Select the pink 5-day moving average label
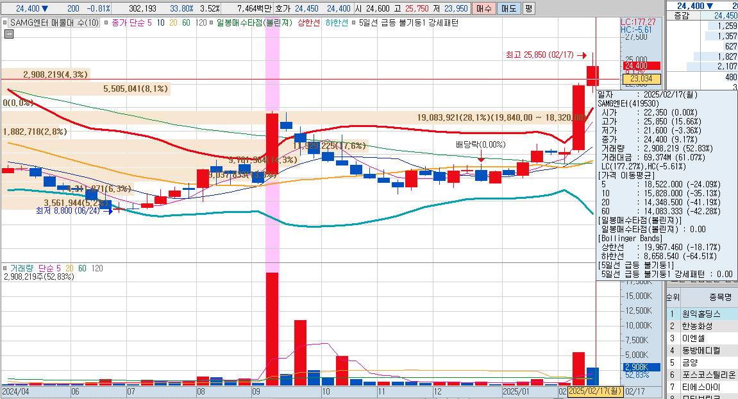The image size is (738, 399). click(149, 22)
